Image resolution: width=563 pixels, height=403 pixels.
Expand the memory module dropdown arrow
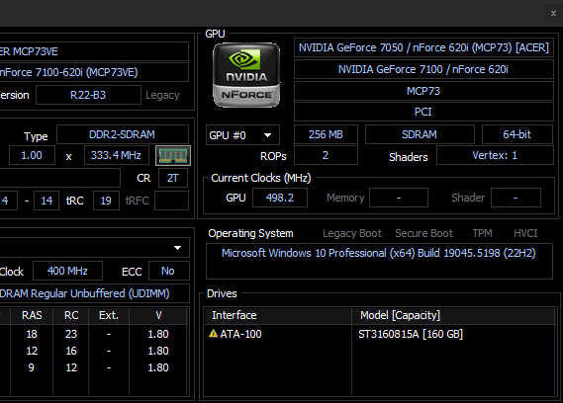coord(177,248)
